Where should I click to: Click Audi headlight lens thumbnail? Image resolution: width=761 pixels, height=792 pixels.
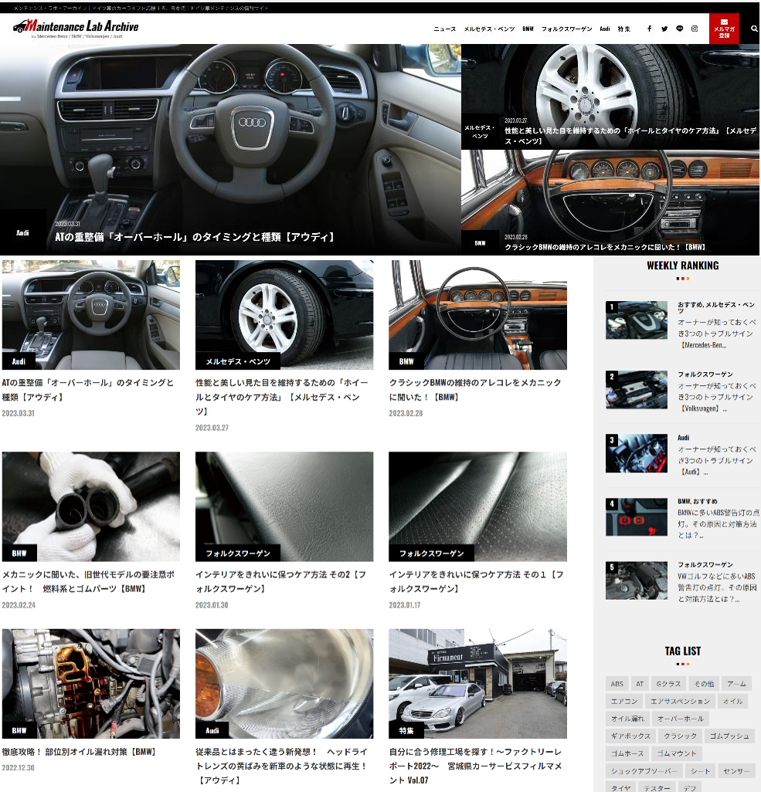(284, 683)
